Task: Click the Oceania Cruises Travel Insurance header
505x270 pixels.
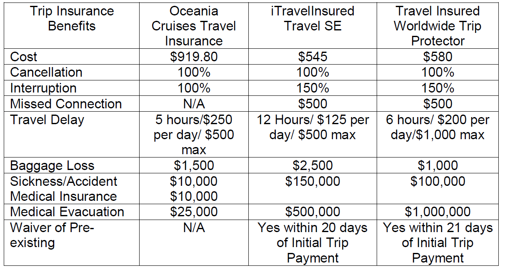Action: point(194,26)
